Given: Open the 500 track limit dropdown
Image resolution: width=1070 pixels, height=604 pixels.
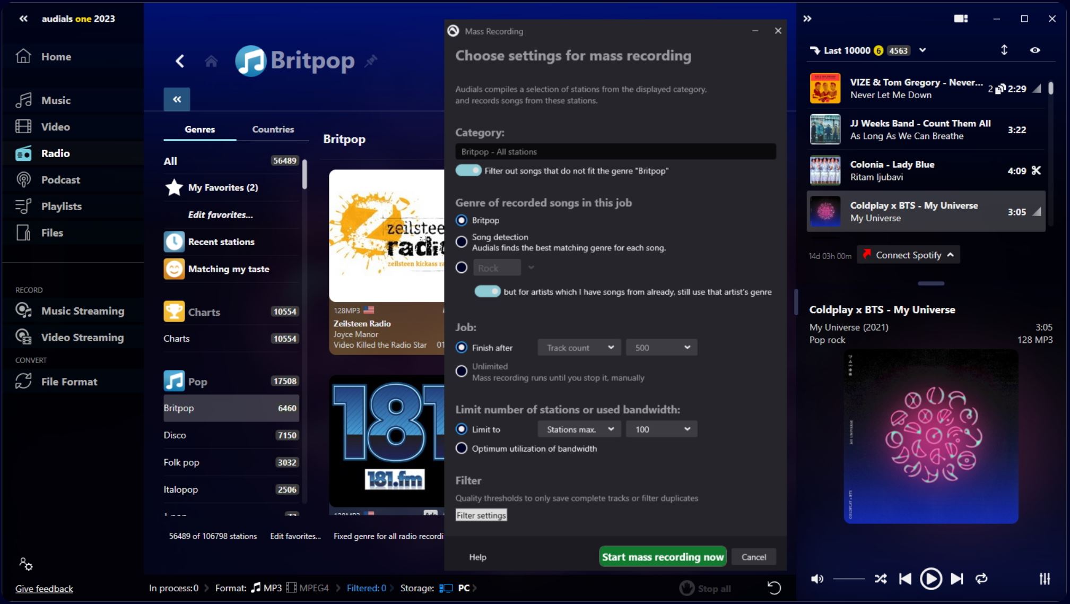Looking at the screenshot, I should click(662, 348).
